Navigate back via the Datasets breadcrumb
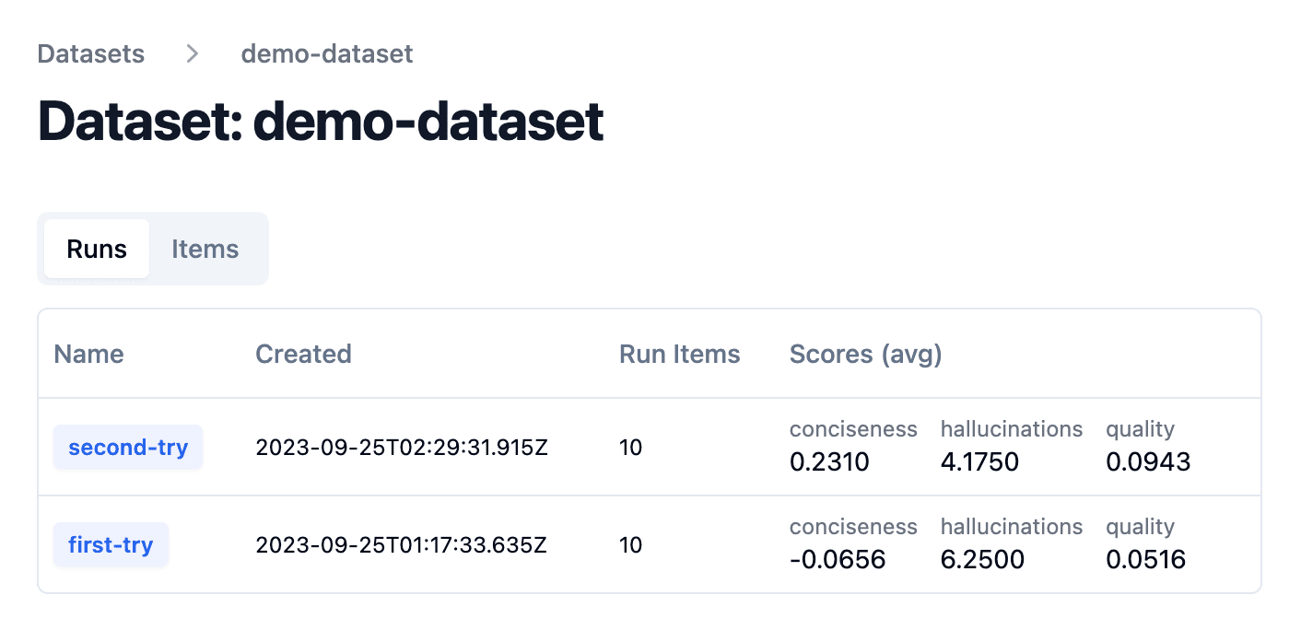 click(90, 53)
